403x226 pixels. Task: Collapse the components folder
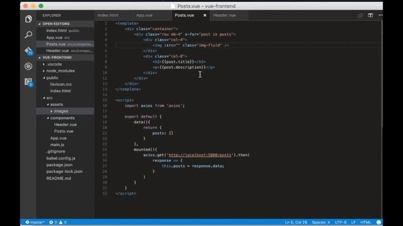pos(65,118)
